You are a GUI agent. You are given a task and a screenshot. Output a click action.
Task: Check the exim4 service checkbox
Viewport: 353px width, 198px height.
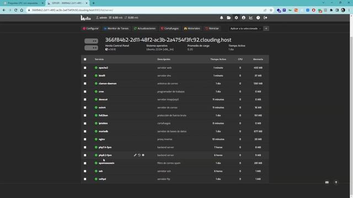(85, 108)
